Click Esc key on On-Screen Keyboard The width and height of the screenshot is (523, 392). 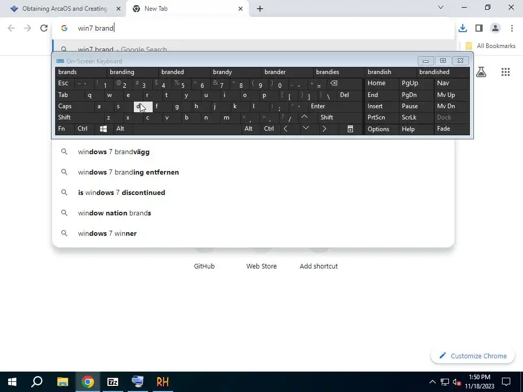[65, 83]
